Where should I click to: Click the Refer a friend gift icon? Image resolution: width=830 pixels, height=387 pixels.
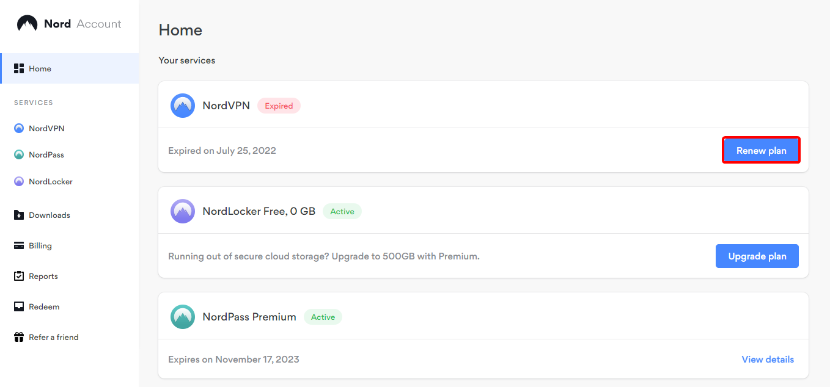(19, 337)
